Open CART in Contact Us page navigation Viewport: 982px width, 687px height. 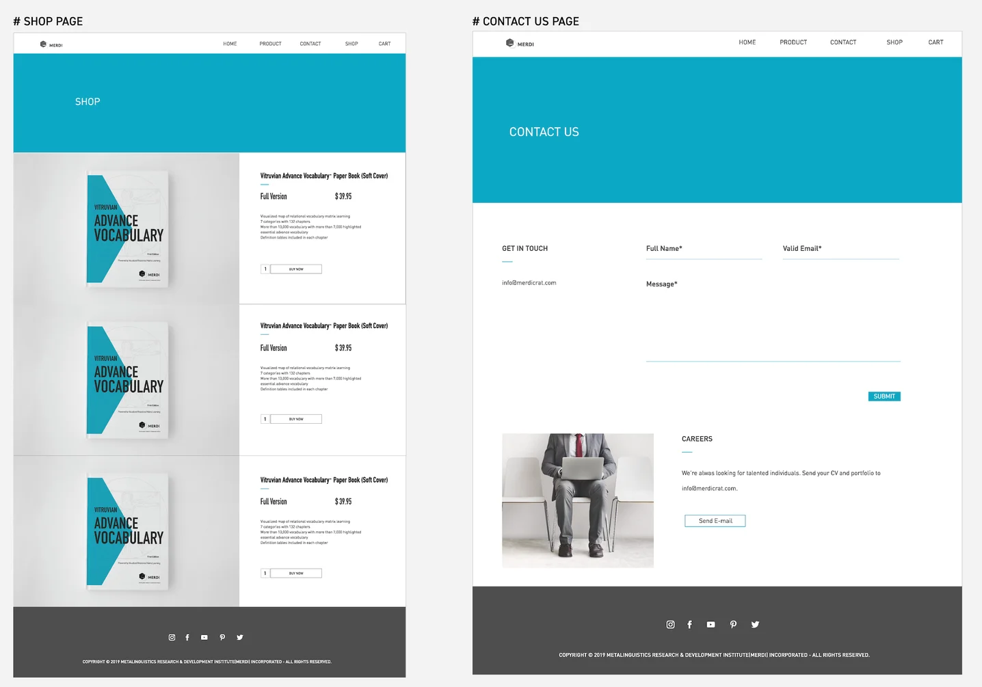point(935,42)
